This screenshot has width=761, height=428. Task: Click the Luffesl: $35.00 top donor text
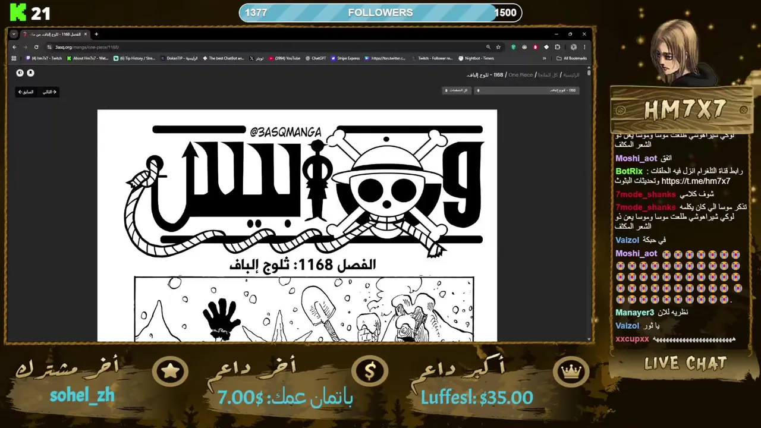coord(477,398)
